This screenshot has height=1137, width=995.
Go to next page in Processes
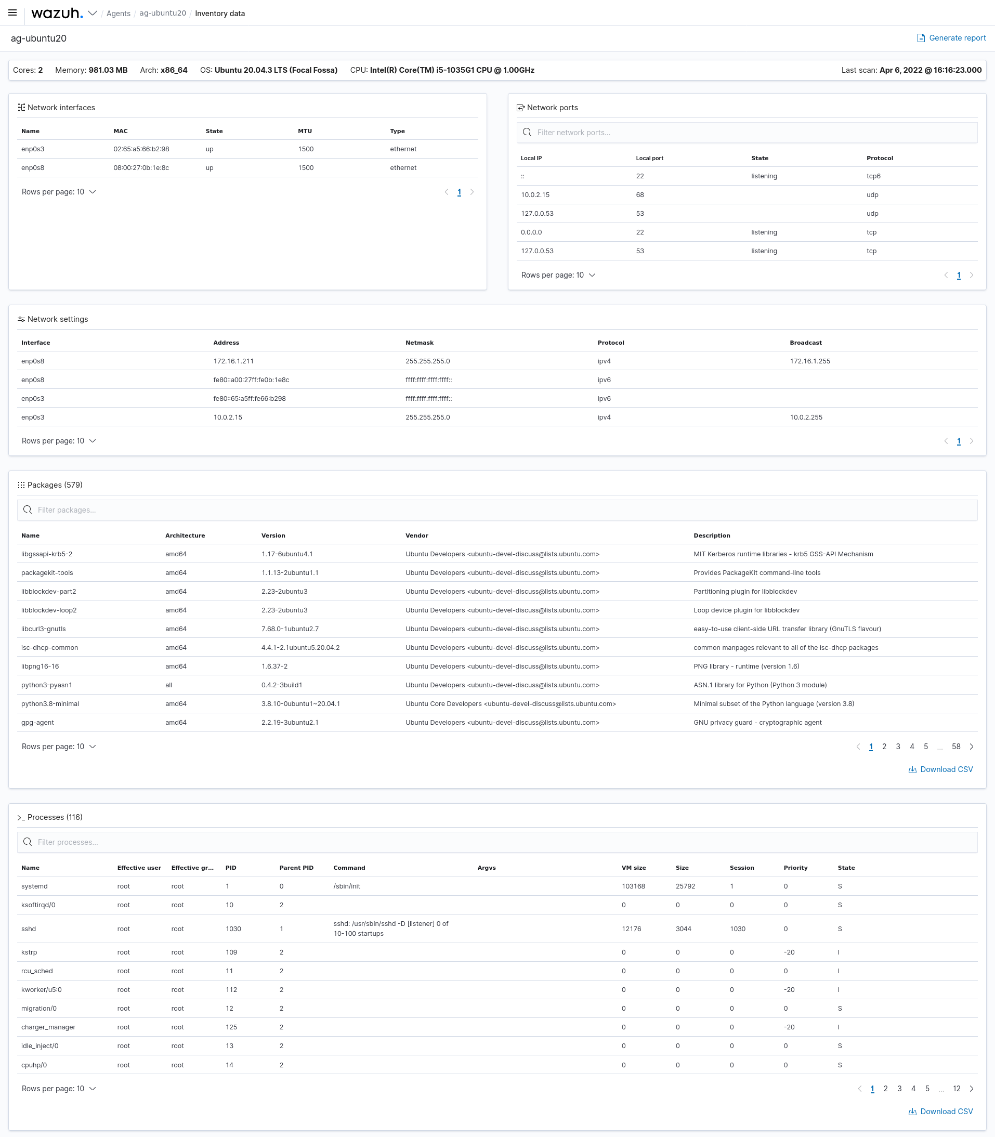click(971, 1089)
